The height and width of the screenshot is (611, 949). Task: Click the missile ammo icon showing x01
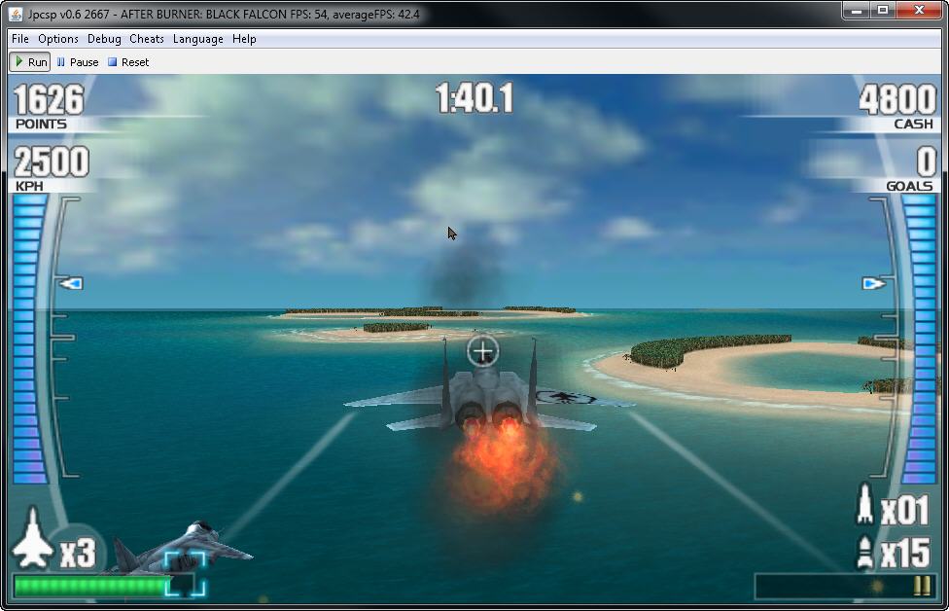pos(864,507)
